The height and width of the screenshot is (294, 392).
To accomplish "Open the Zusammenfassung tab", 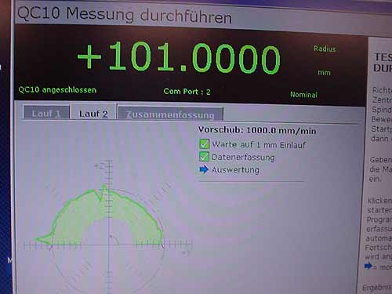I will pos(170,114).
